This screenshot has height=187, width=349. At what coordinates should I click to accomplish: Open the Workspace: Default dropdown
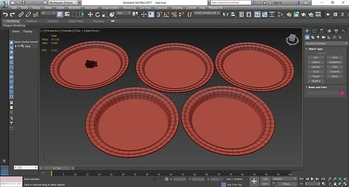(63, 3)
